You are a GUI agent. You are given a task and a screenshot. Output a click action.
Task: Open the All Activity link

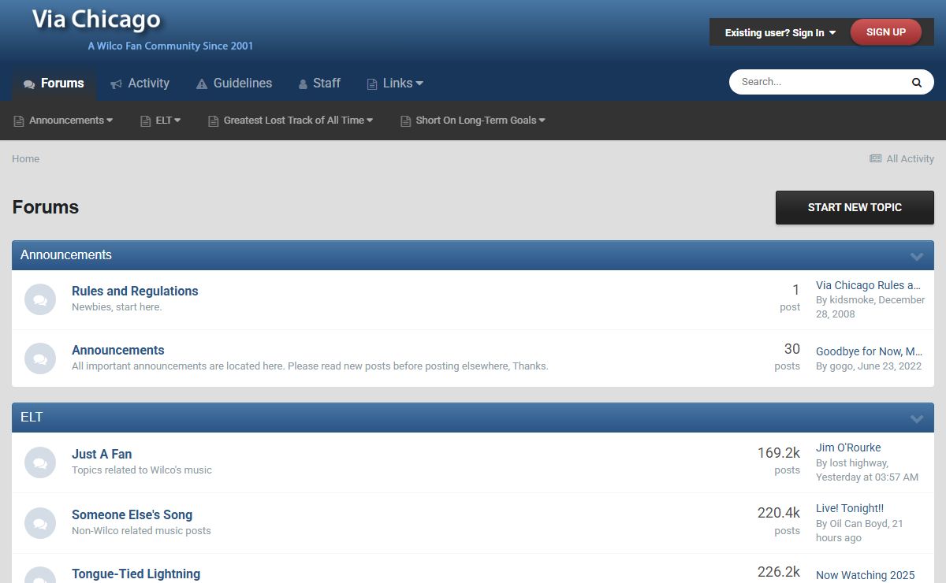pyautogui.click(x=902, y=158)
